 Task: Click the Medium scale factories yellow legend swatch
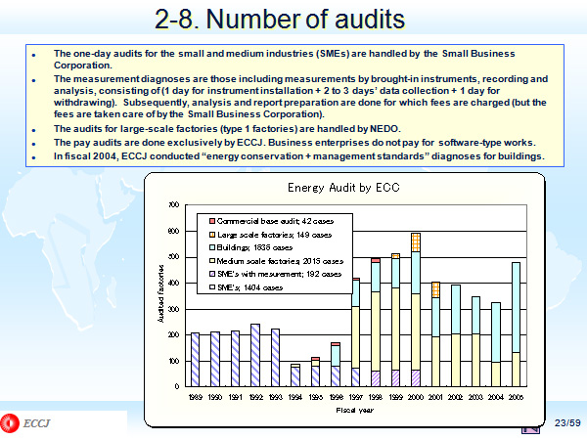[212, 261]
